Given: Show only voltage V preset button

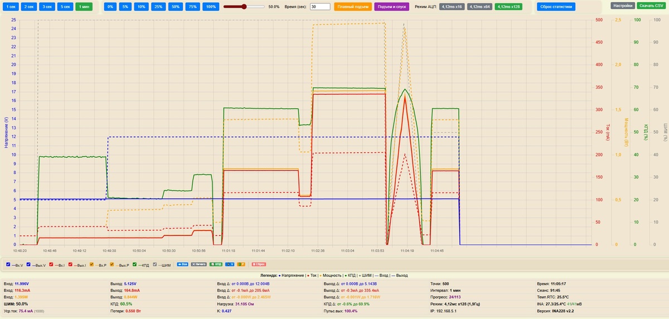Looking at the screenshot, I should coord(230,264).
